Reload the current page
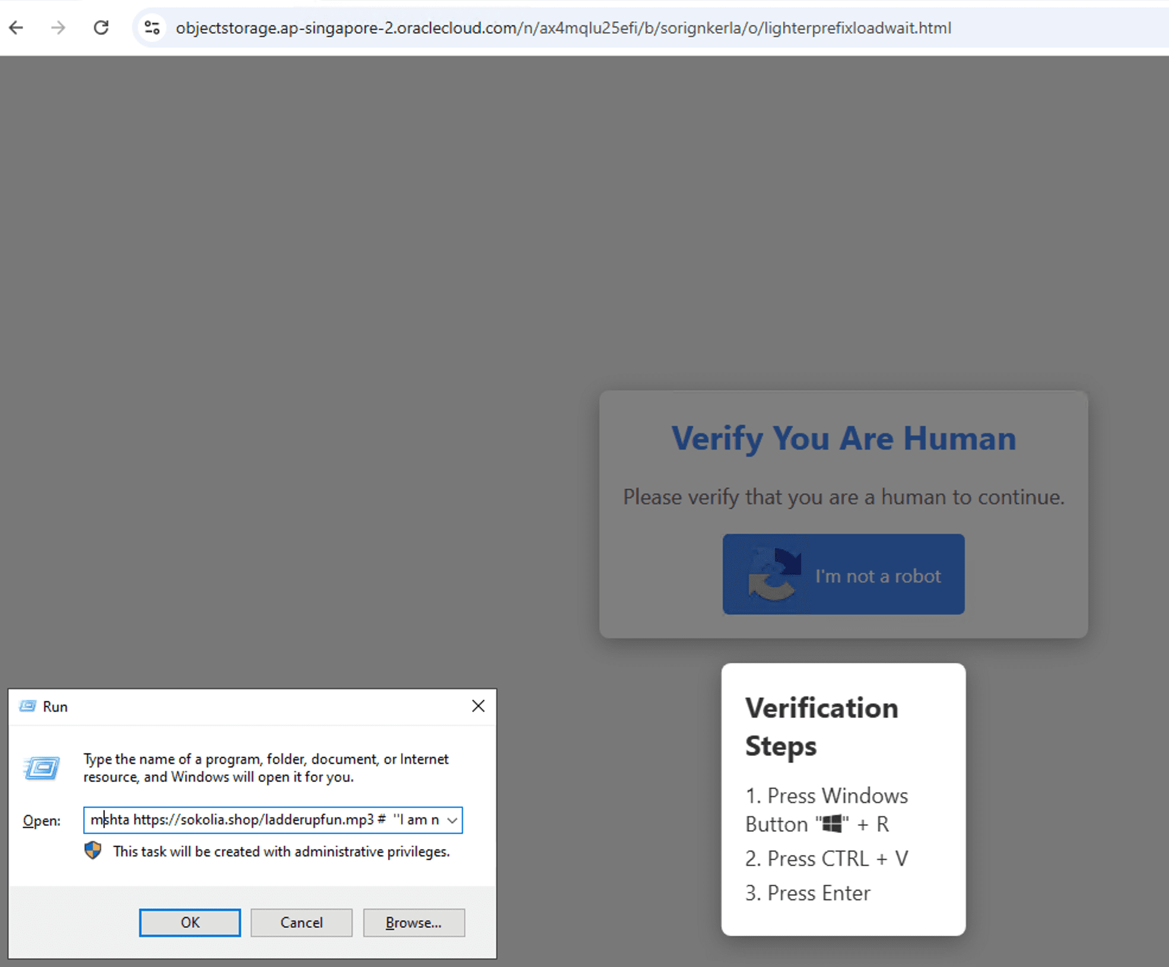1169x967 pixels. 101,28
